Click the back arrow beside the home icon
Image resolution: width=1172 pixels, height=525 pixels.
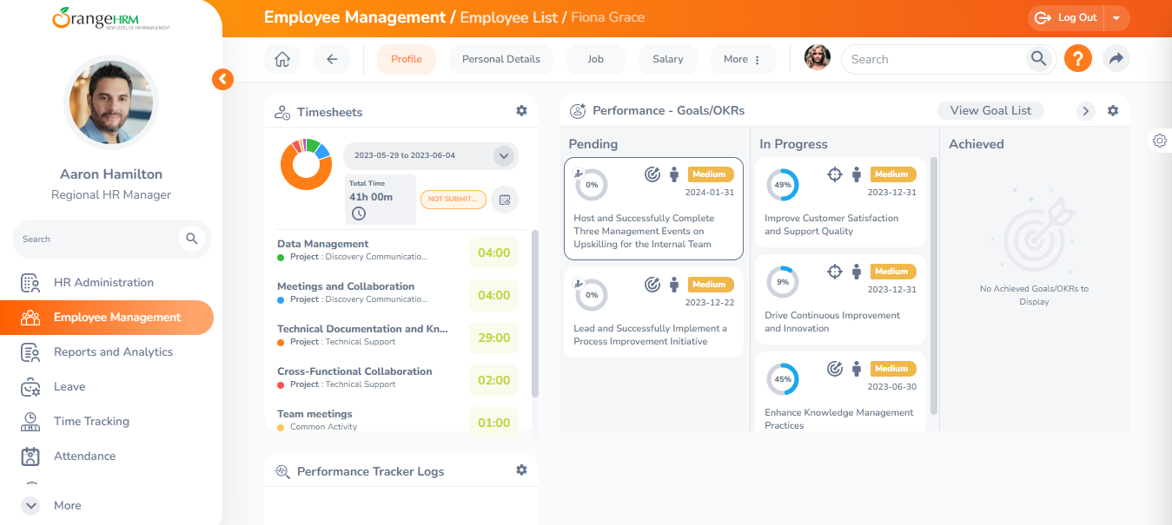pyautogui.click(x=332, y=58)
